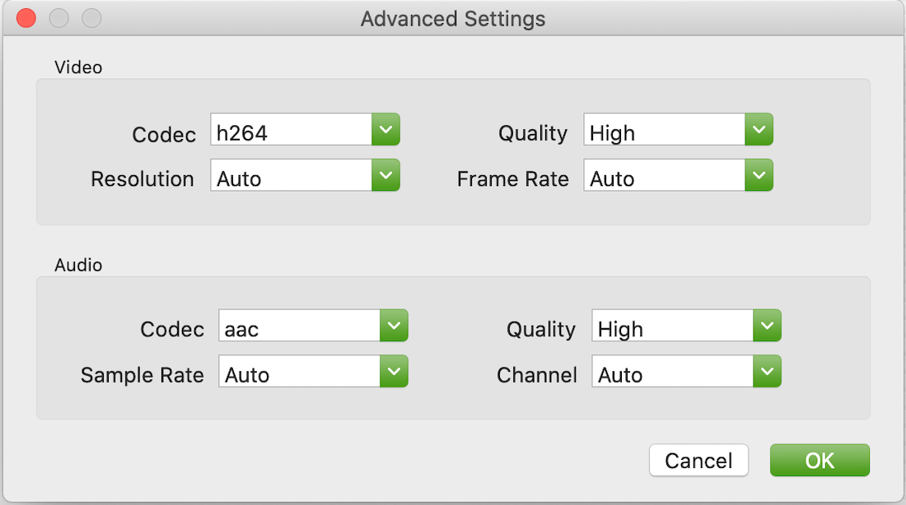
Task: Confirm settings with the green OK button
Action: pos(820,461)
